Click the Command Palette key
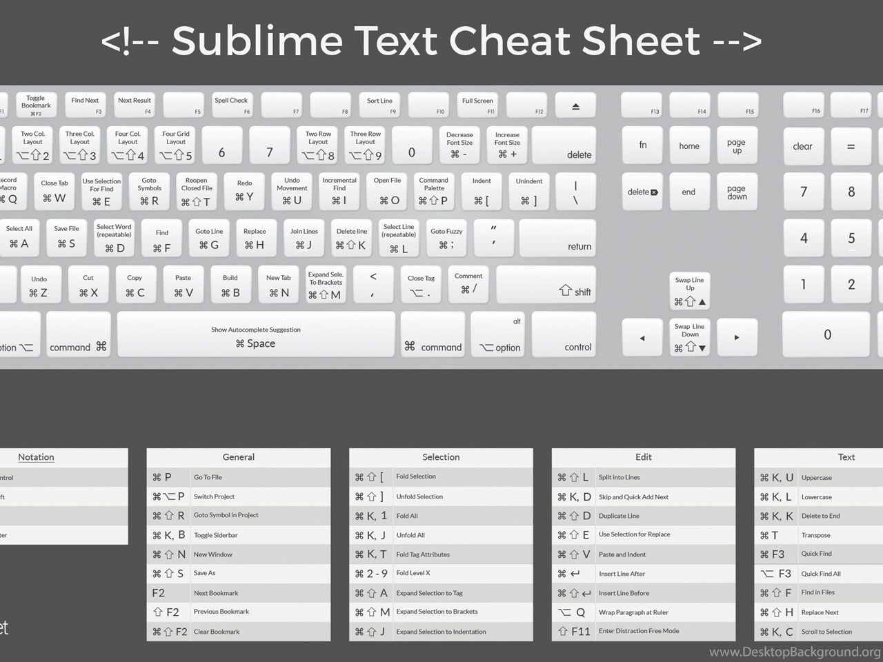Image resolution: width=883 pixels, height=662 pixels. pos(434,192)
